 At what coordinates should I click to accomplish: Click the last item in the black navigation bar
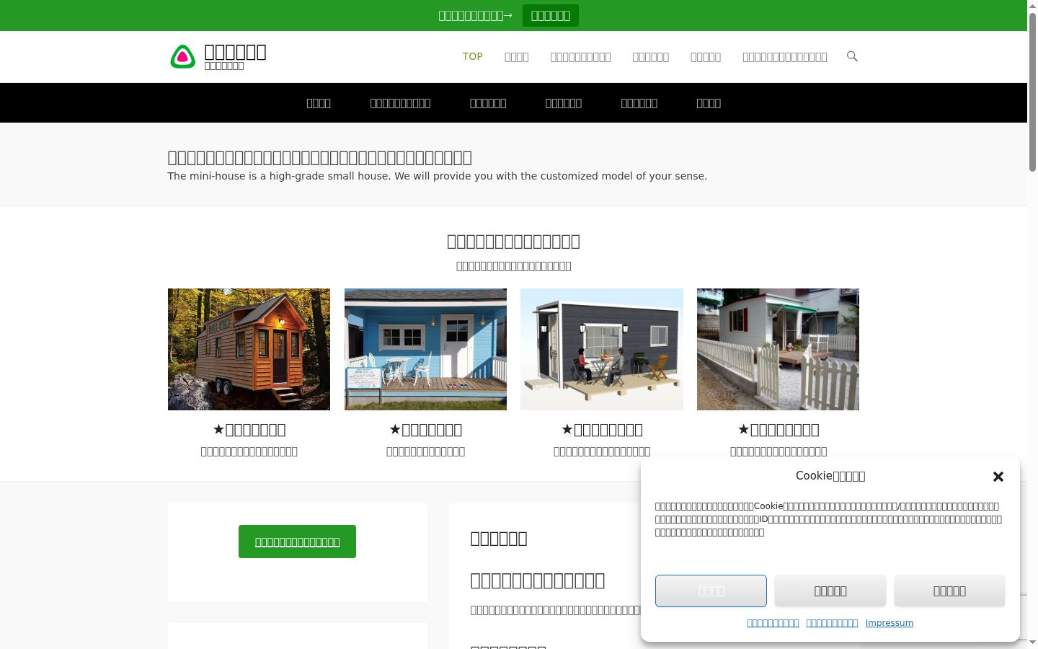click(709, 103)
